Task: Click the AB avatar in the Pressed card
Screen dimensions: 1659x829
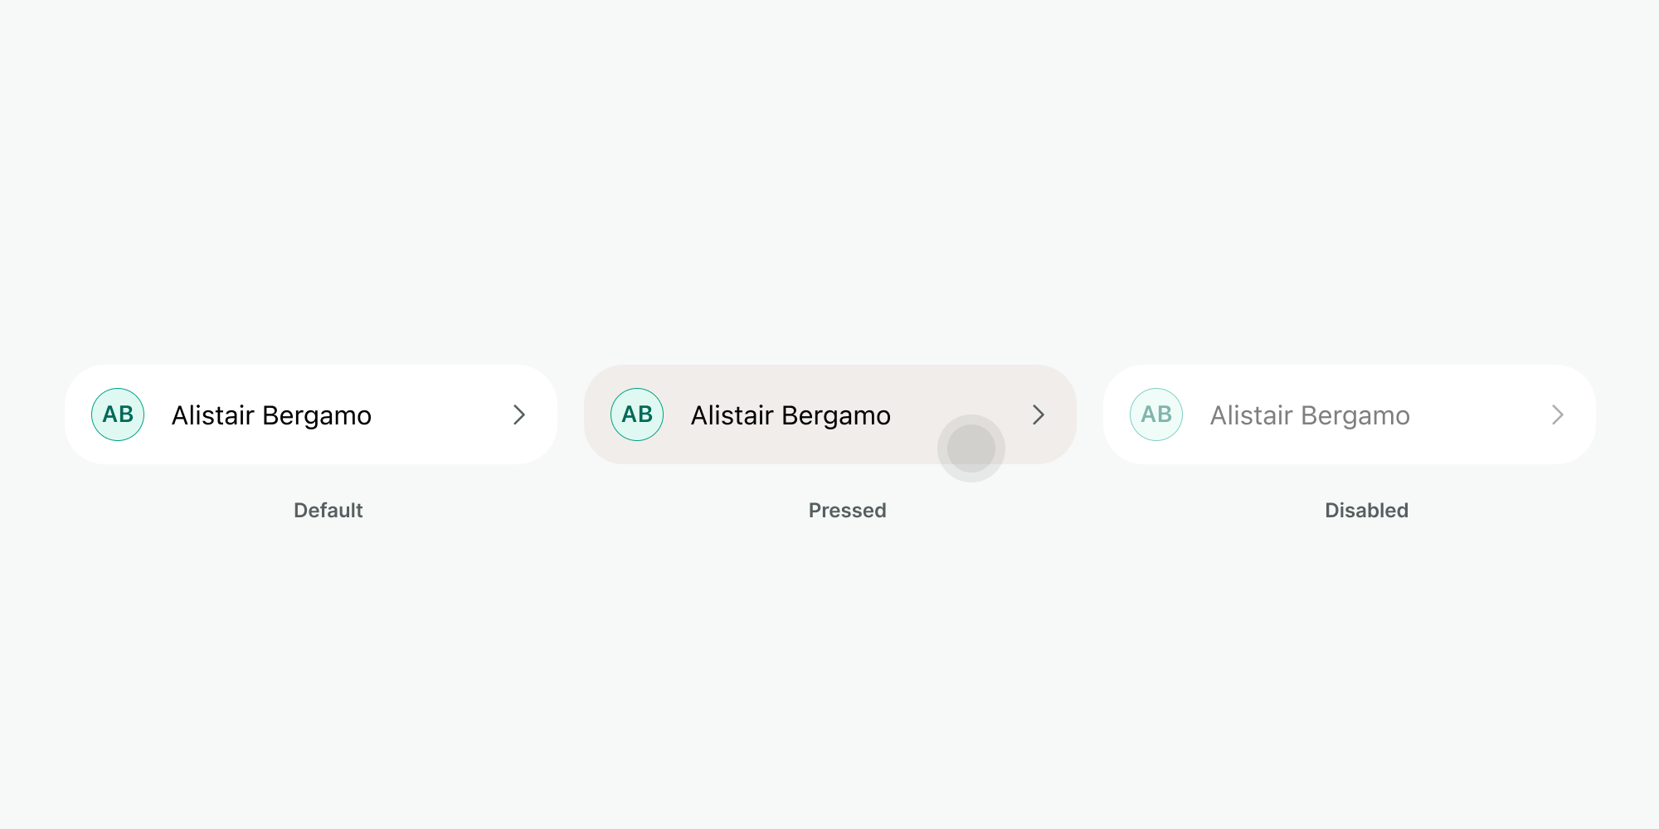Action: click(x=637, y=414)
